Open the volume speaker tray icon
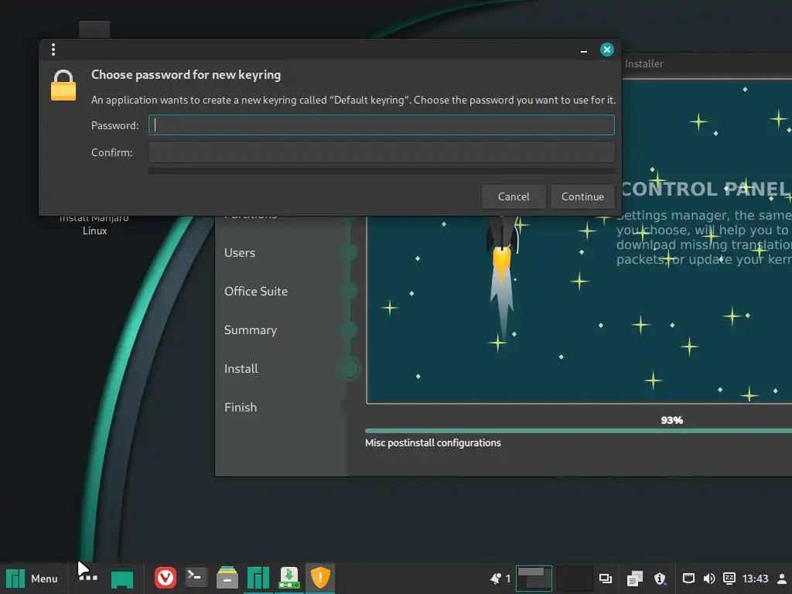The width and height of the screenshot is (792, 594). click(x=708, y=579)
